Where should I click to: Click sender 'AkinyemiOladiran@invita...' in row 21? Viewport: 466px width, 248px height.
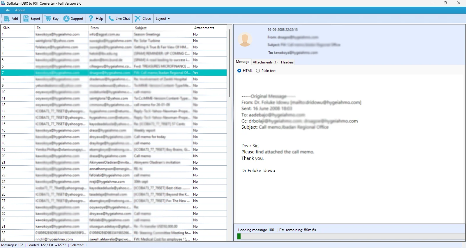(110, 162)
